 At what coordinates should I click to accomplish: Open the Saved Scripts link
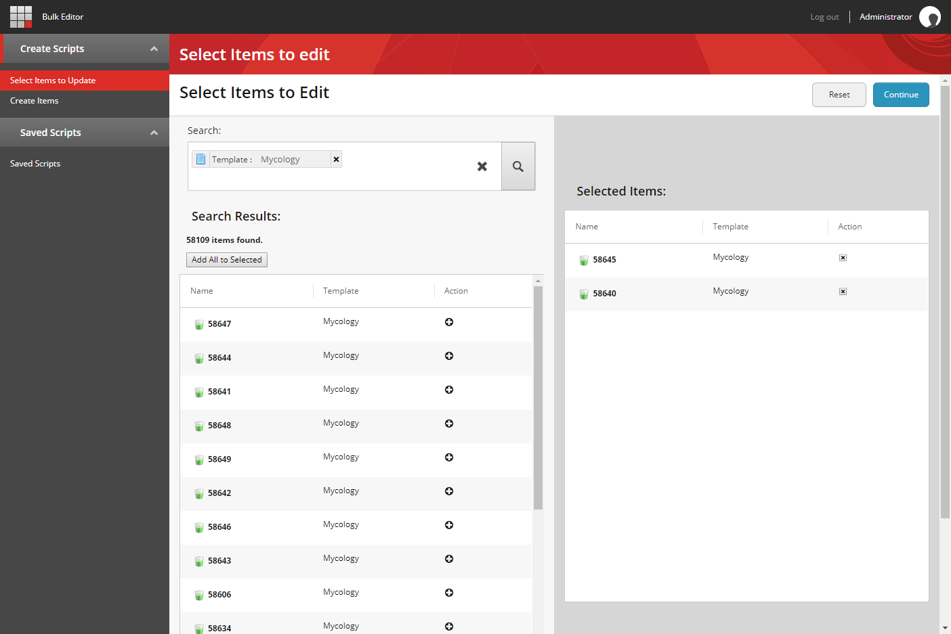(x=35, y=164)
